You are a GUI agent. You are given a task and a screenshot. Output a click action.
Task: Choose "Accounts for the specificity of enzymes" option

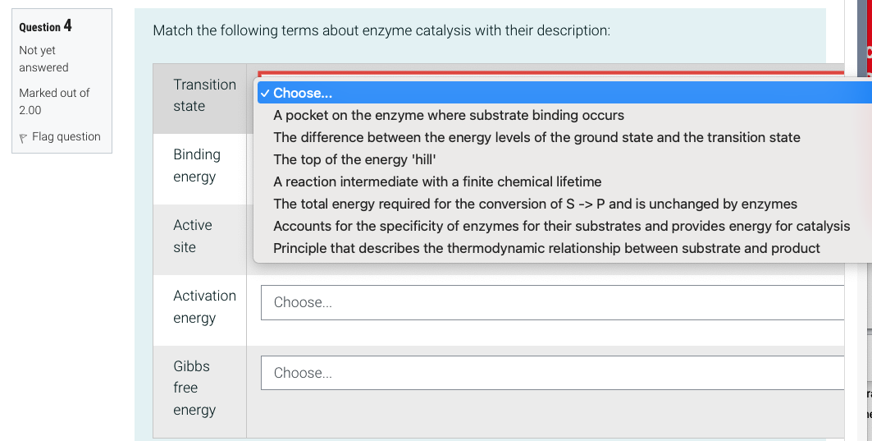click(561, 226)
